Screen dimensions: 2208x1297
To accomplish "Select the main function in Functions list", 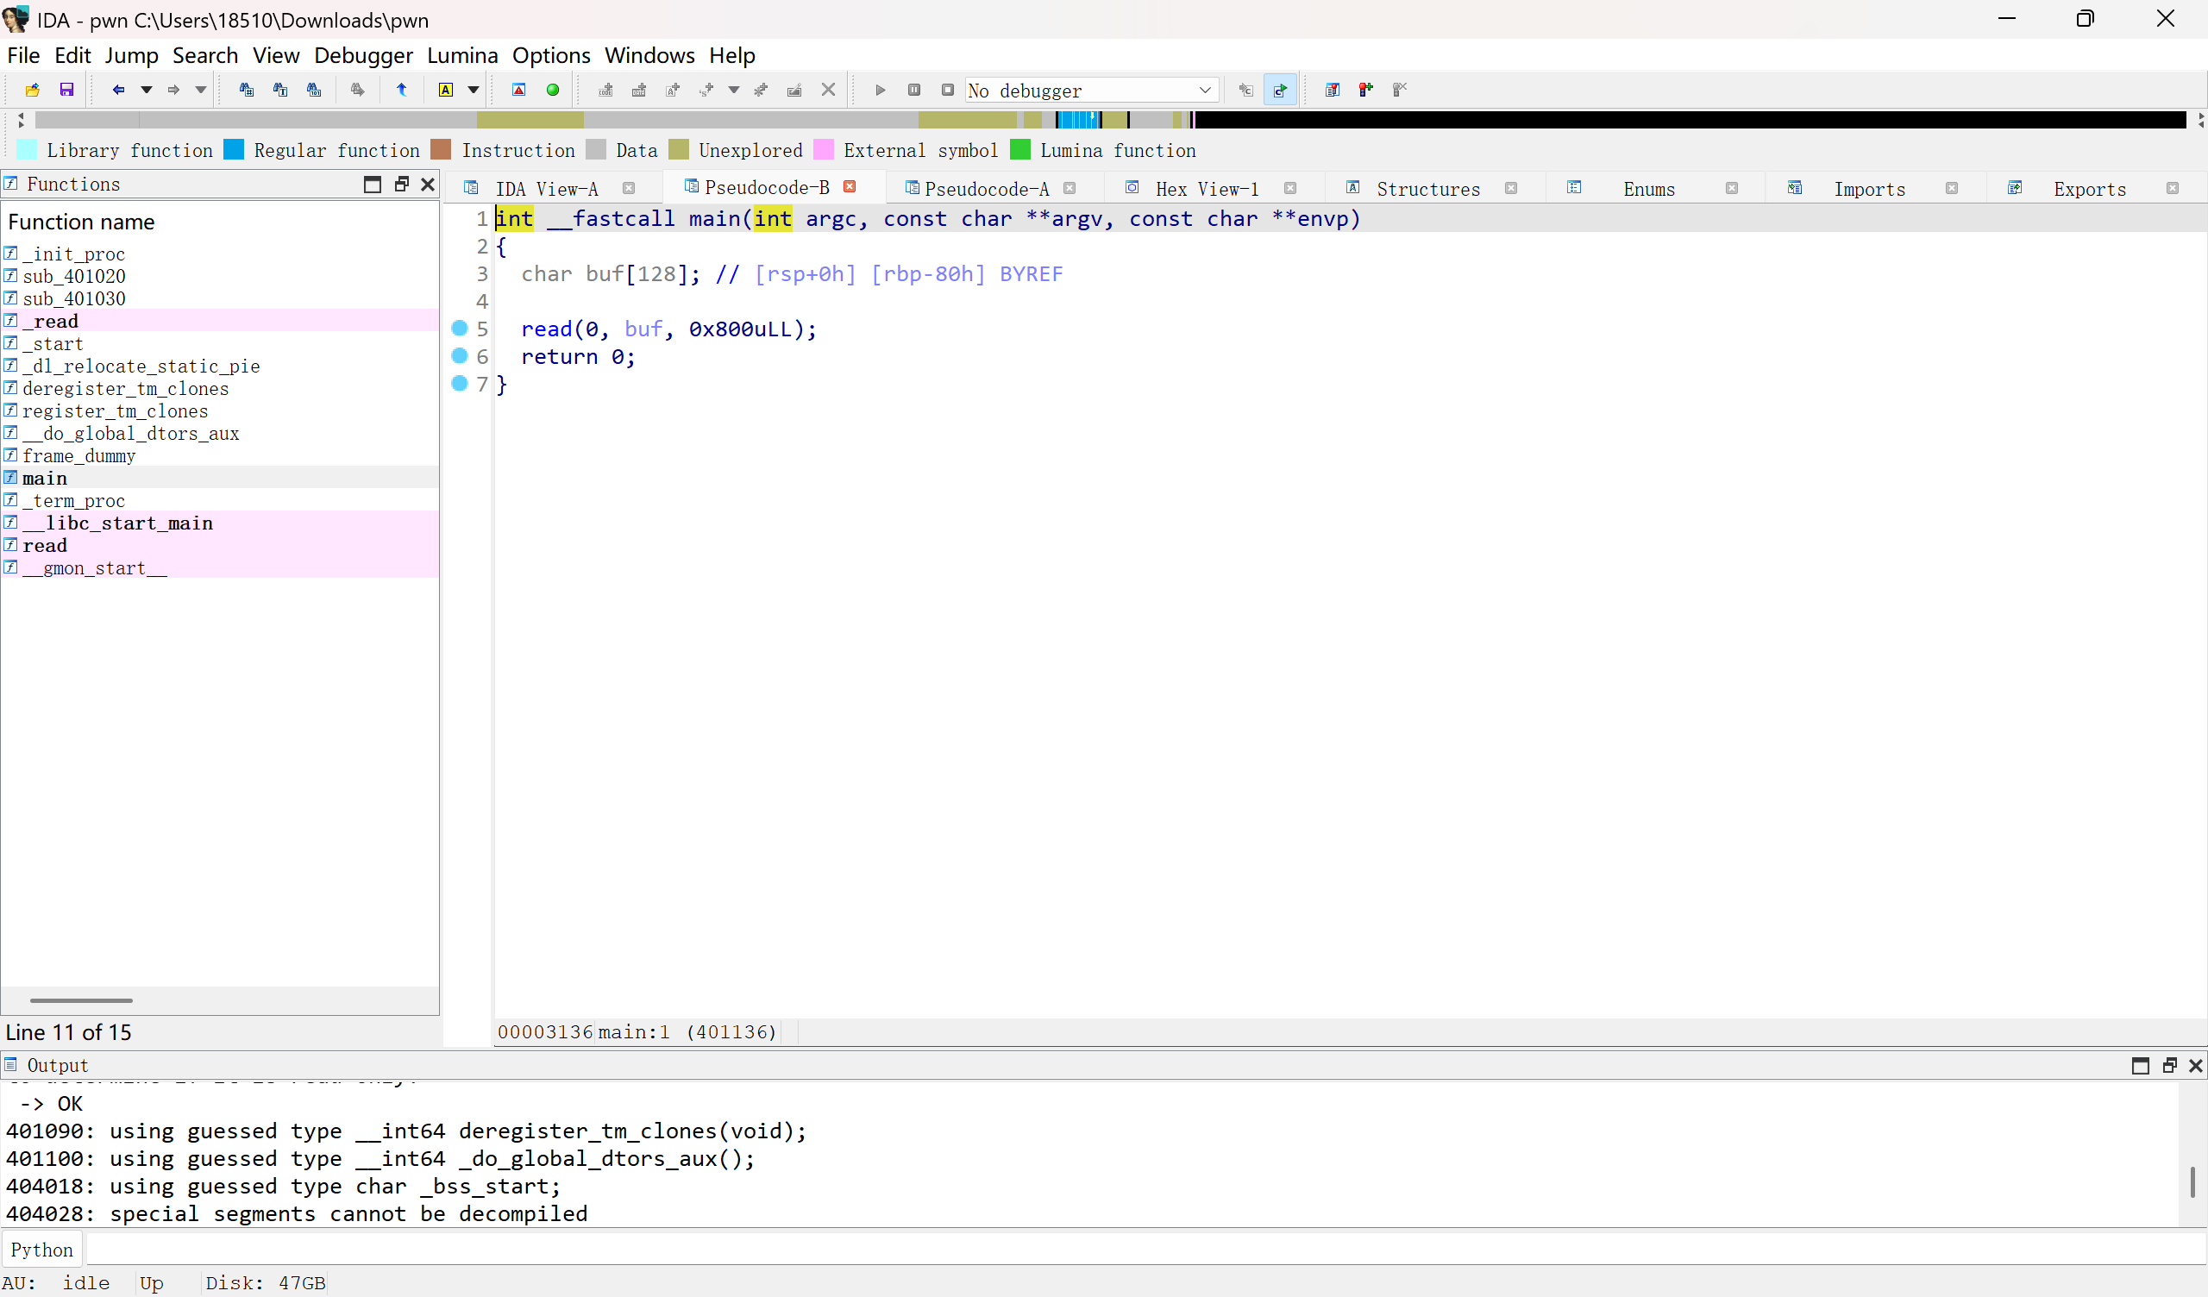I will 219,478.
